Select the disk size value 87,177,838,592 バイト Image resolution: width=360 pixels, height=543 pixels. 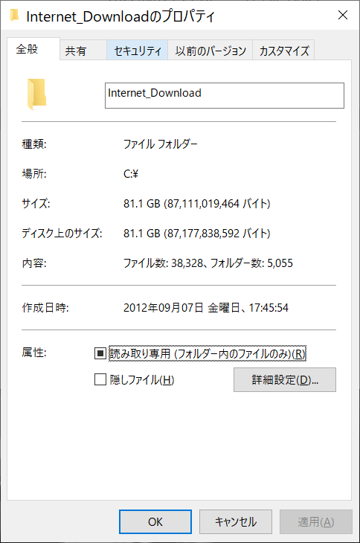pyautogui.click(x=219, y=233)
